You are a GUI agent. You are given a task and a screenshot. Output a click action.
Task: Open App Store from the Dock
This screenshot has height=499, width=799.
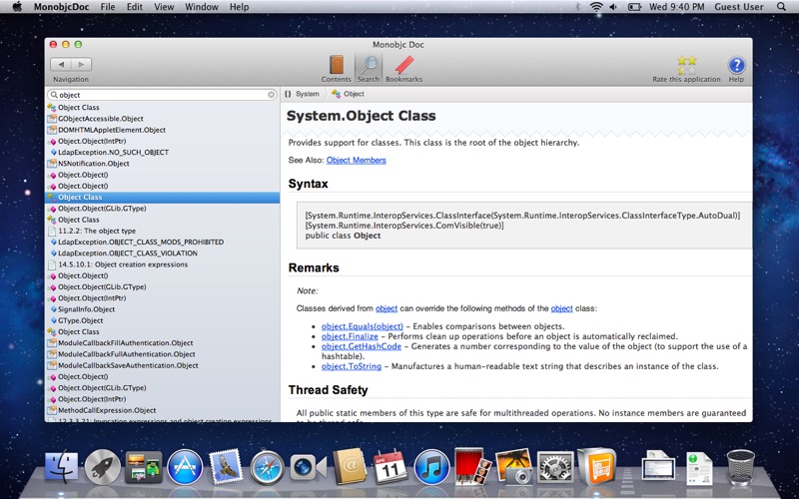coord(185,467)
